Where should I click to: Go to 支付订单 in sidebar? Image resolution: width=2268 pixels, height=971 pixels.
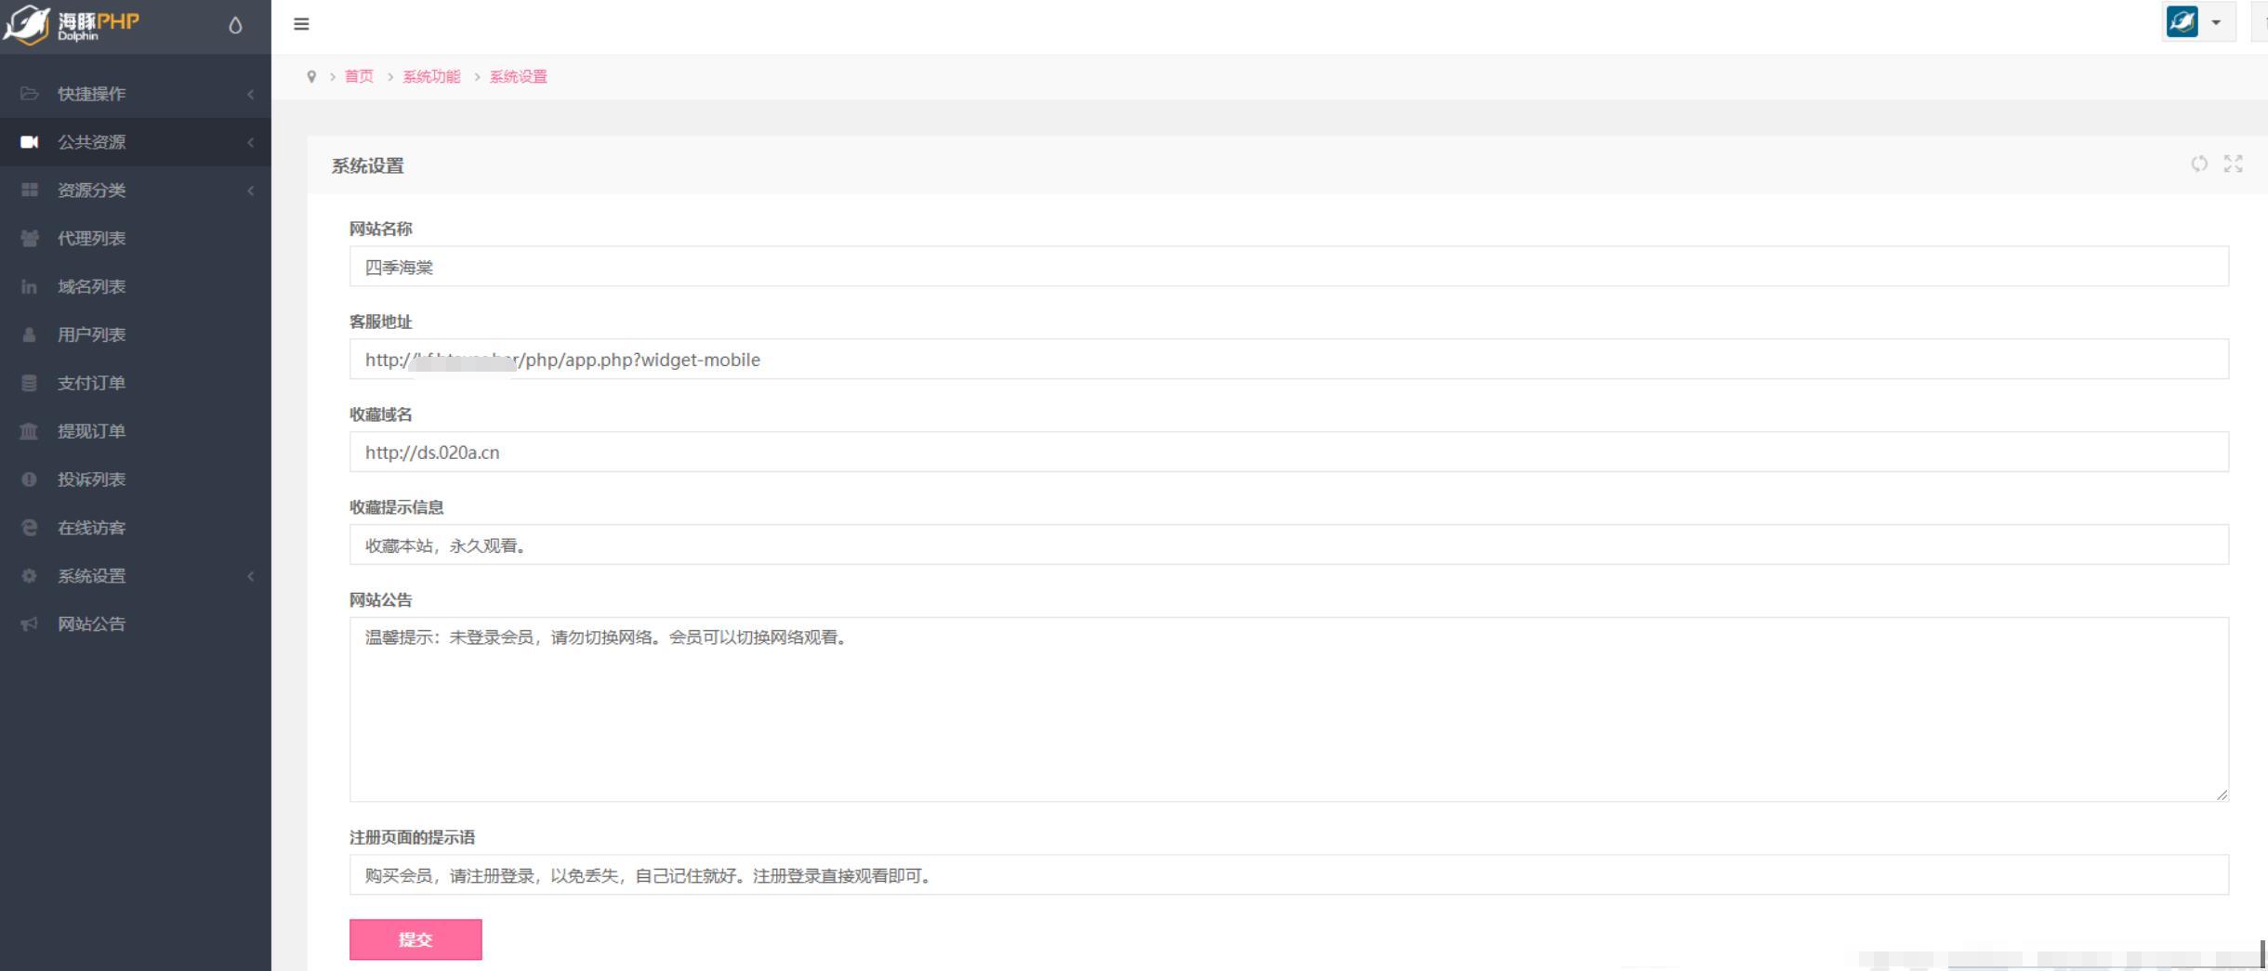pos(91,384)
